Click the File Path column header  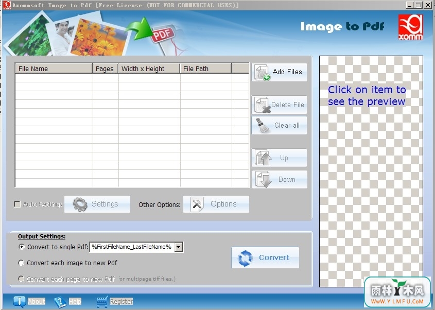point(205,68)
